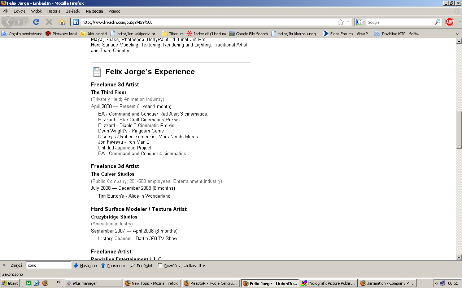Expand the Google search engine dropdown
Viewport: 462px width, 288px height.
pyautogui.click(x=360, y=22)
